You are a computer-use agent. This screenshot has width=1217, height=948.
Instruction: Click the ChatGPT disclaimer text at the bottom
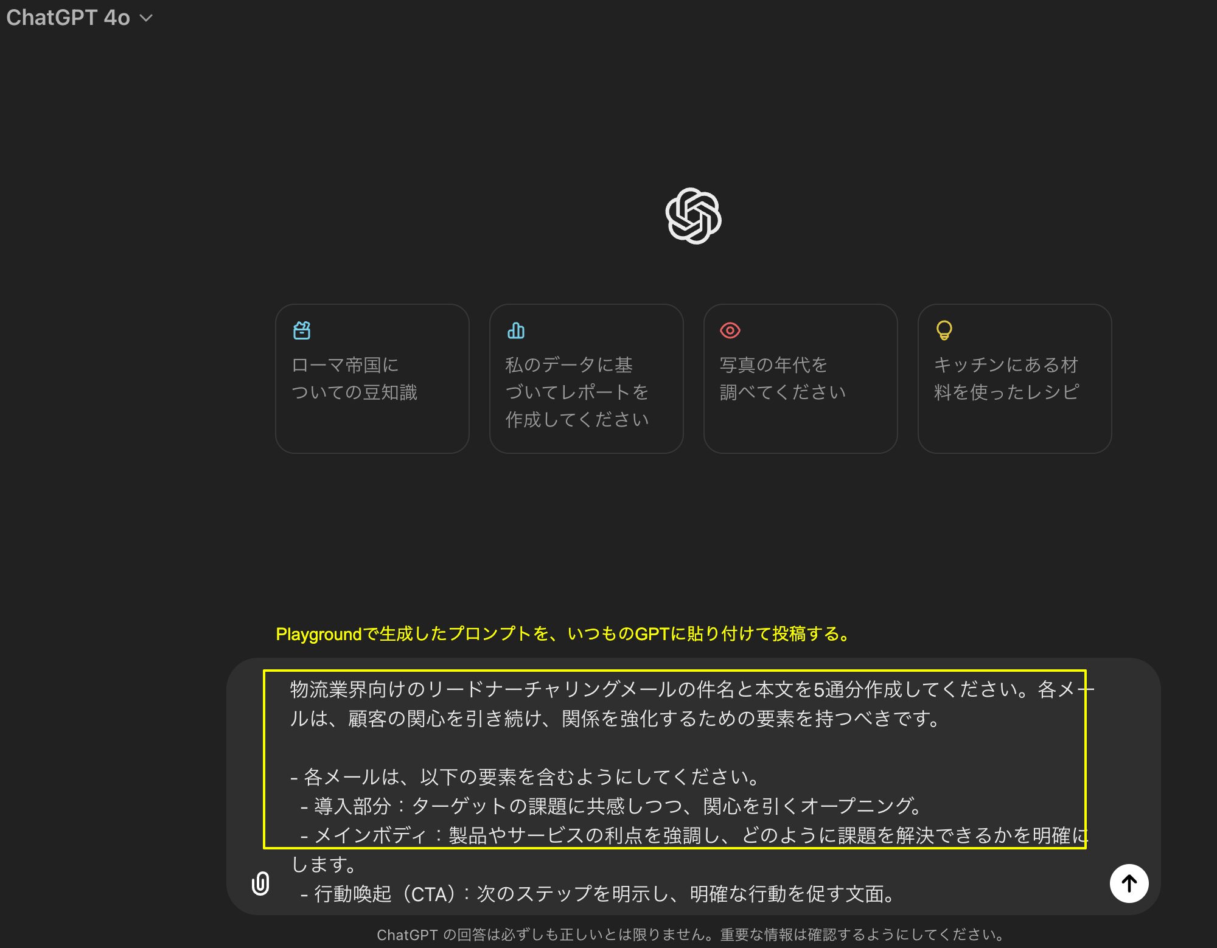[x=691, y=935]
